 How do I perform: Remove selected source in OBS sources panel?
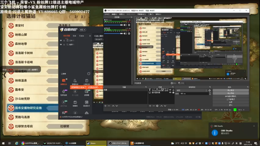(153, 106)
